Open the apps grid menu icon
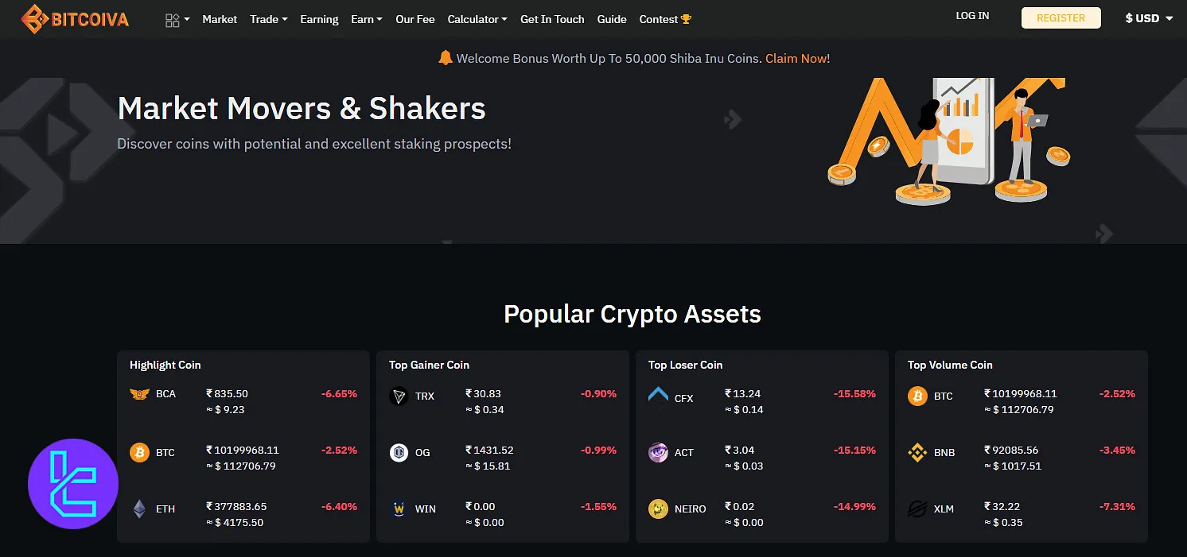The image size is (1187, 557). point(173,20)
